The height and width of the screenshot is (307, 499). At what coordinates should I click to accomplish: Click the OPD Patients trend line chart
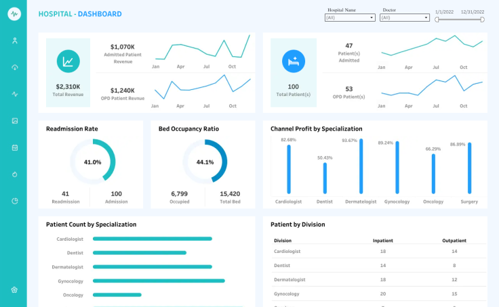pos(432,86)
